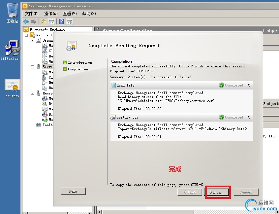
Task: Click the result pane scrollbar left arrow
Action: point(99,212)
